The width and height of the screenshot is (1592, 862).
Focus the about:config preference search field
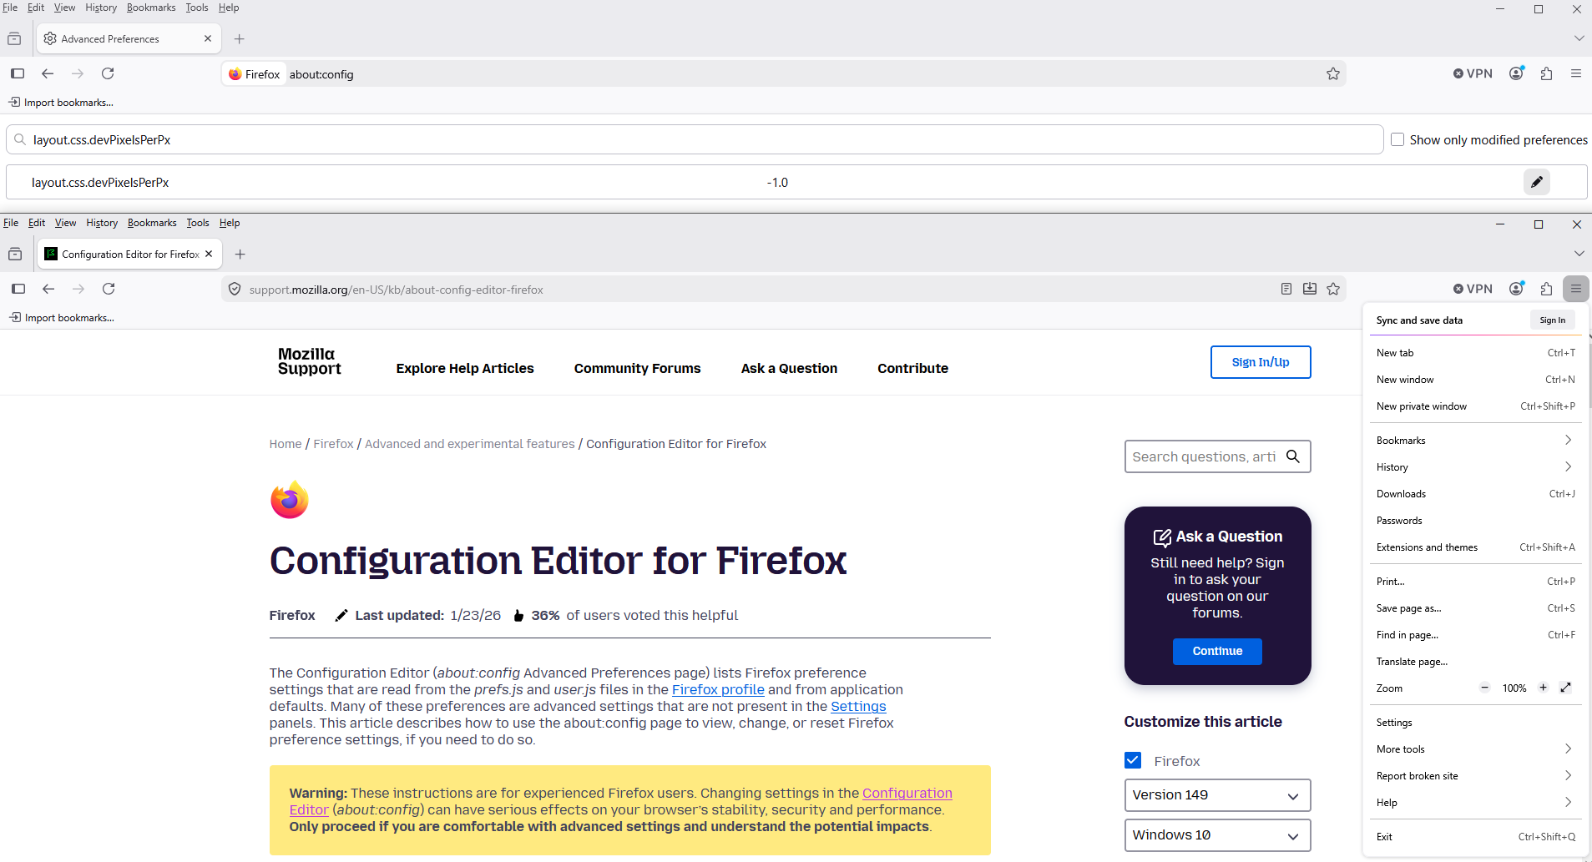[695, 139]
